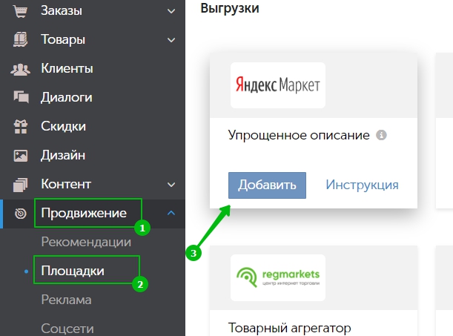The image size is (453, 336).
Task: Collapse the Продвижение section chevron
Action: pos(171,213)
